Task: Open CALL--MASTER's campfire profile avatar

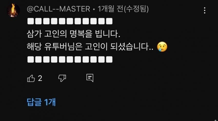Action: (13, 11)
